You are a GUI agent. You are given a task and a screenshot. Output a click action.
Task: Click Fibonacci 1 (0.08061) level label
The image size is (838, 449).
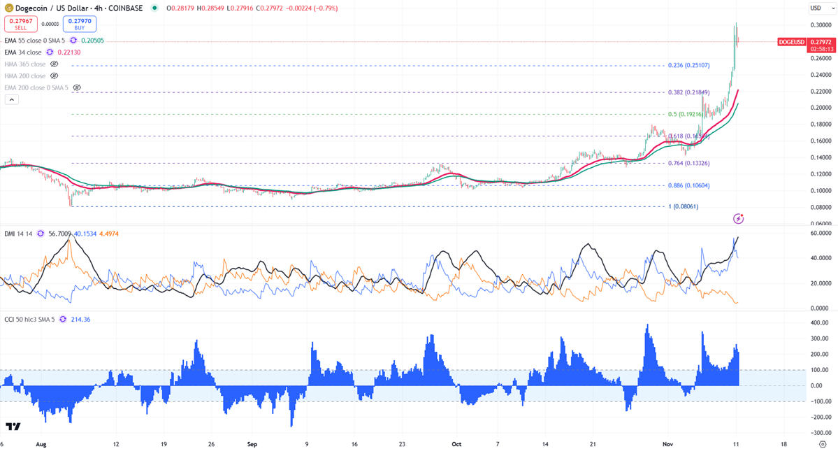tap(684, 206)
